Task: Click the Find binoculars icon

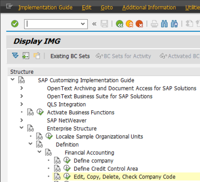Action: 164,24
